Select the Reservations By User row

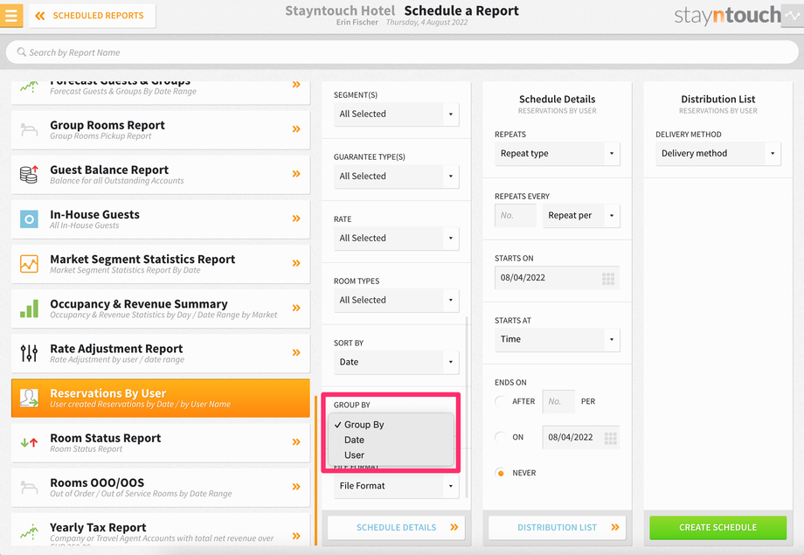[161, 398]
